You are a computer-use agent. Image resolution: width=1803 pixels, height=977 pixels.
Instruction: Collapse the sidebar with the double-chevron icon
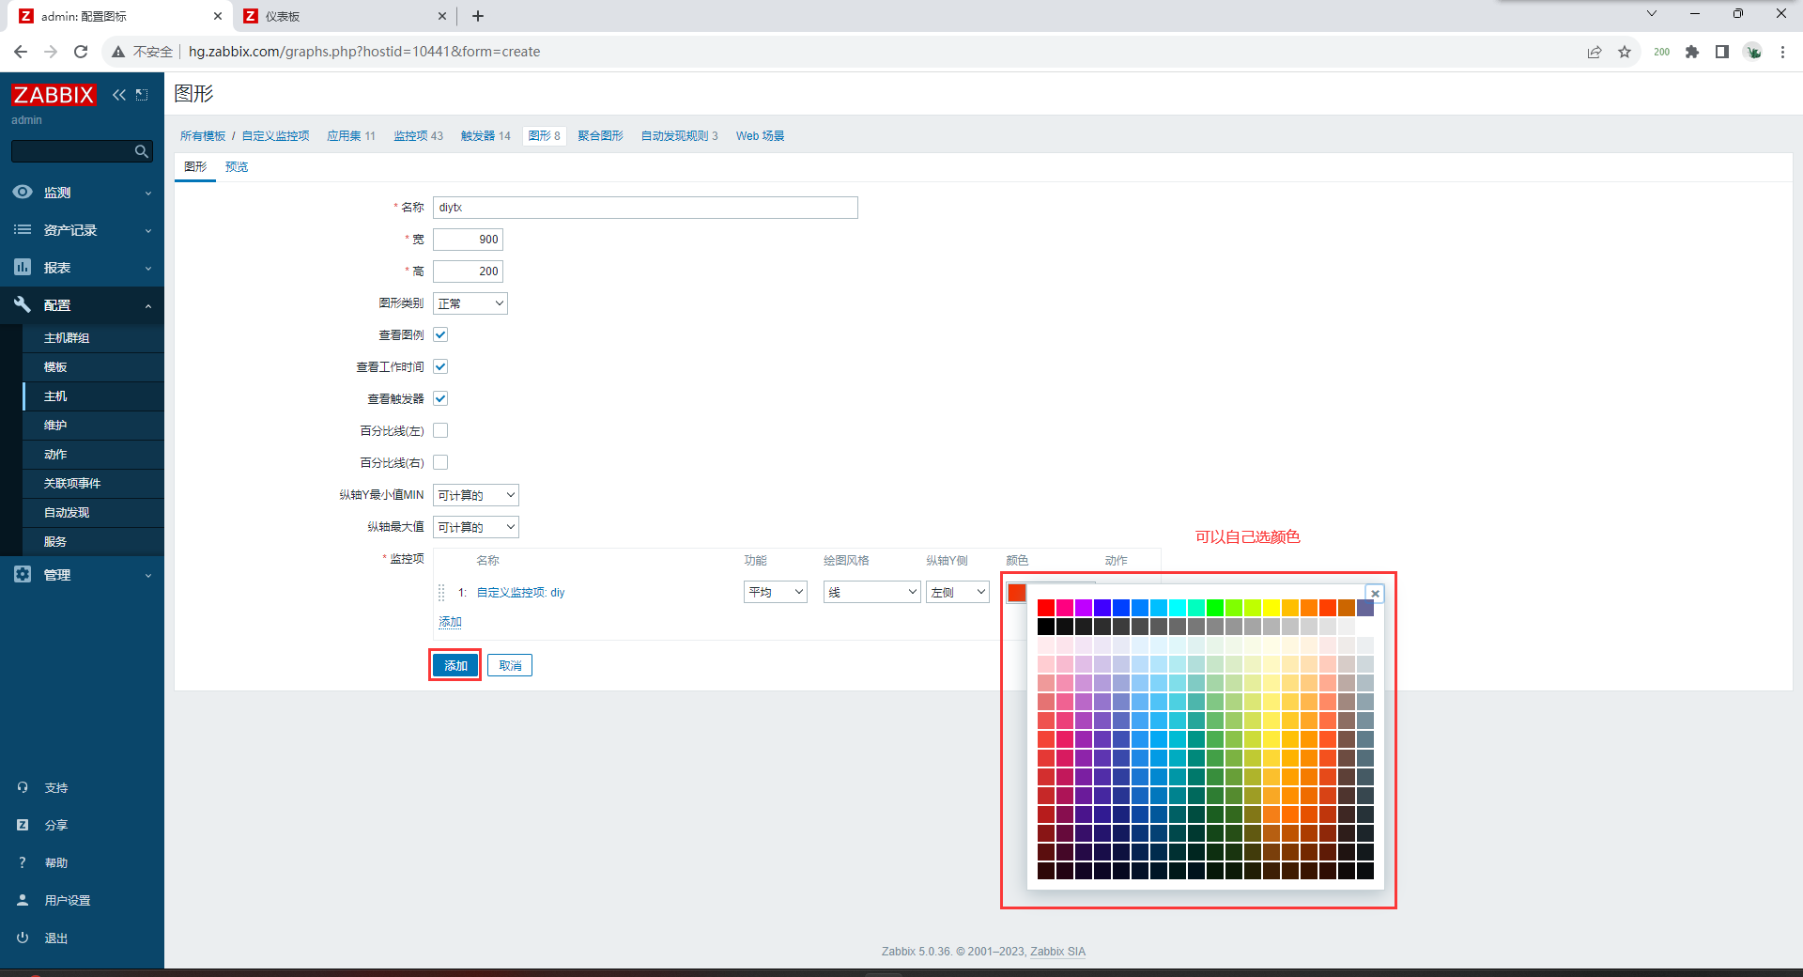click(x=119, y=95)
